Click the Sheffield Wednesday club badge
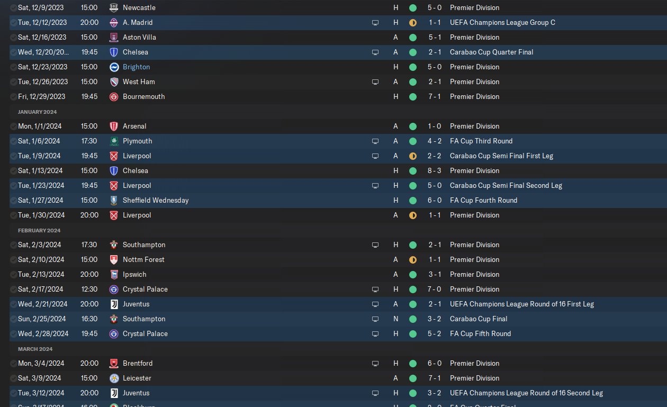 (114, 201)
